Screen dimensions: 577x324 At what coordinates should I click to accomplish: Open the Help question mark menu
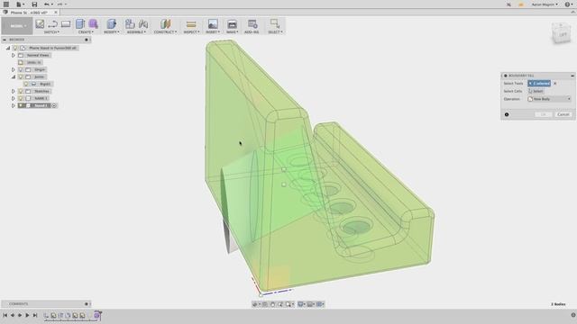568,4
